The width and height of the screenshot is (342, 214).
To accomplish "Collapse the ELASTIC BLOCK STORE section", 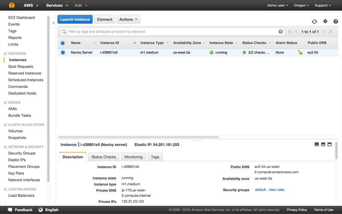I will pos(5,125).
